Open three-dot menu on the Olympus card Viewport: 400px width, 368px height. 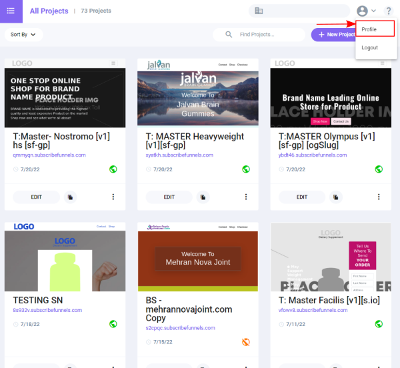coord(379,197)
